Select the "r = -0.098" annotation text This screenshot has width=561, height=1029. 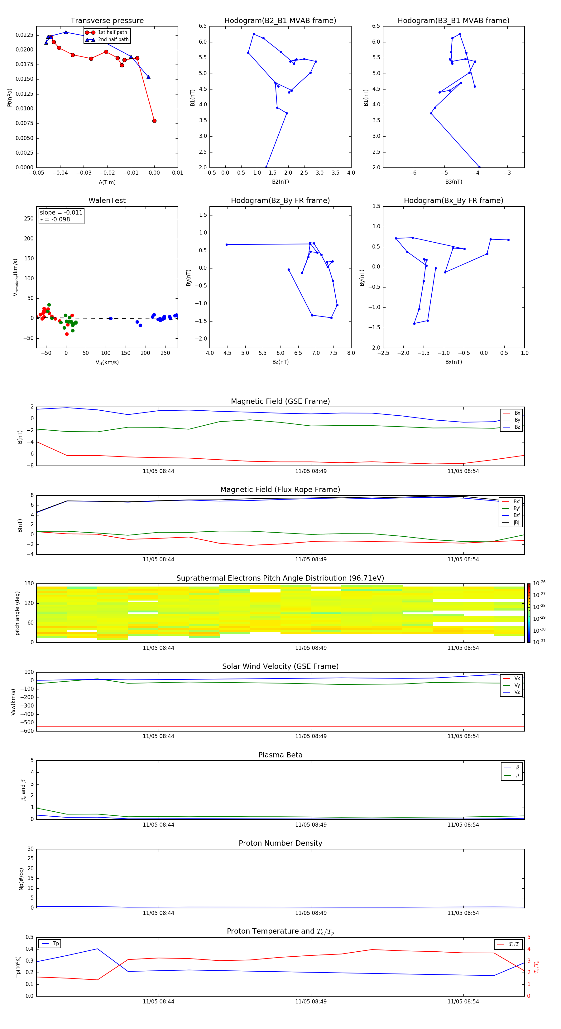(55, 219)
